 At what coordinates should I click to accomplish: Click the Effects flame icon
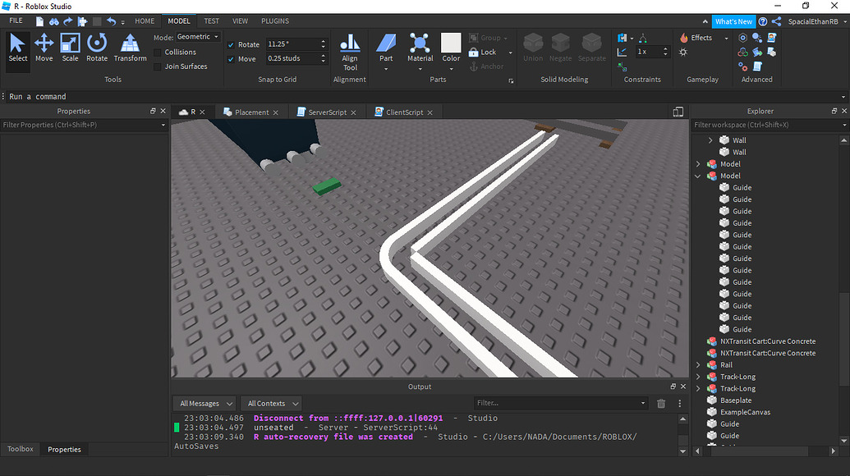click(x=683, y=38)
